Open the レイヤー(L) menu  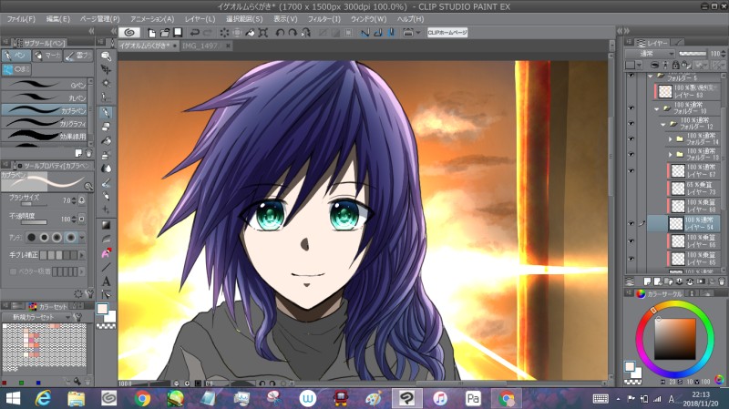pos(200,19)
